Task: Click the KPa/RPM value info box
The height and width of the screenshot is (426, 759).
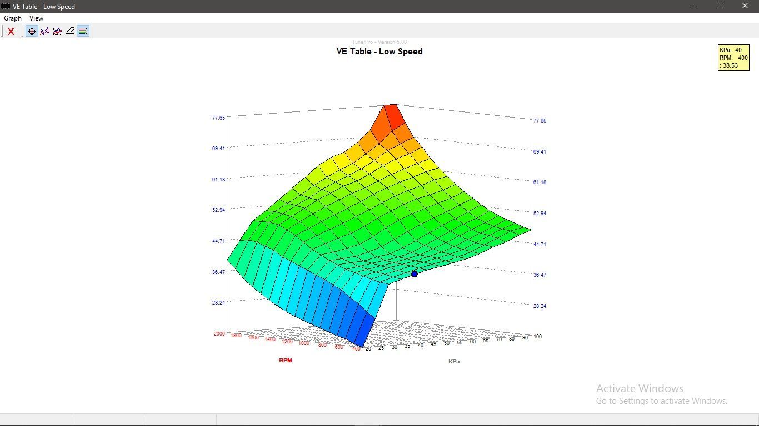Action: [733, 58]
